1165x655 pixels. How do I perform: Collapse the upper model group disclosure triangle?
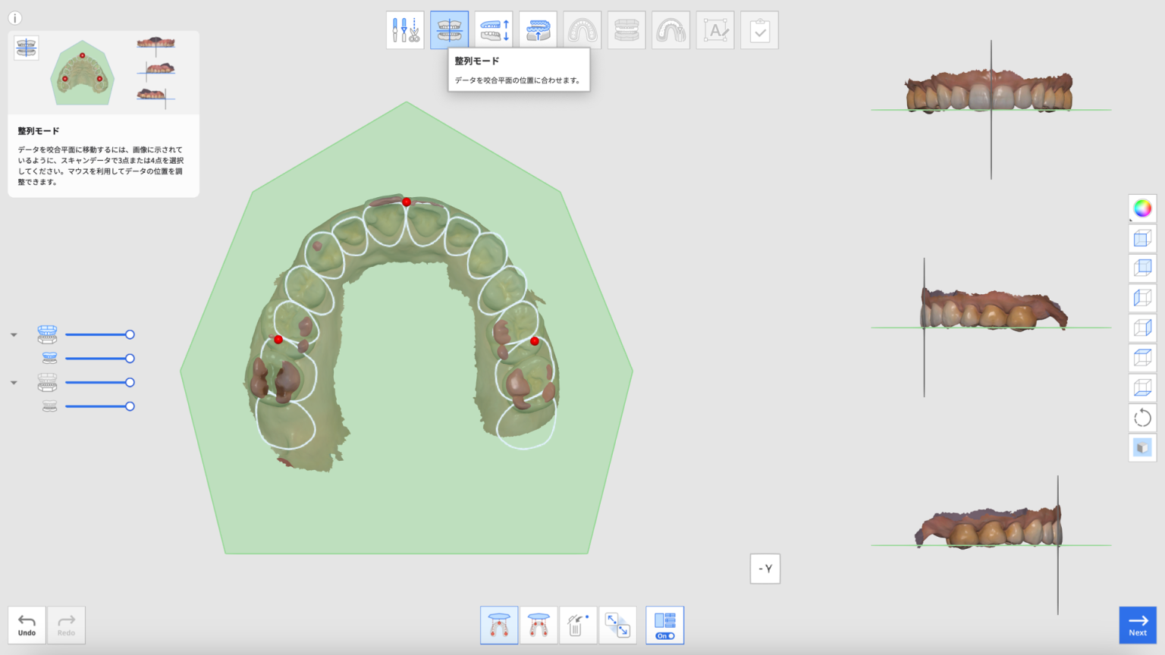point(13,334)
